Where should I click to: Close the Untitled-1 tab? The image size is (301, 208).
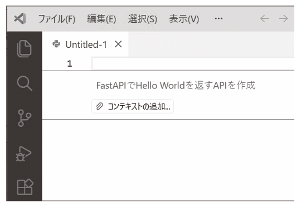click(118, 44)
